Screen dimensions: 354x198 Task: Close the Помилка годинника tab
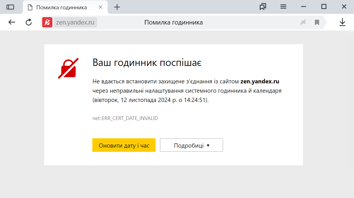[x=100, y=7]
